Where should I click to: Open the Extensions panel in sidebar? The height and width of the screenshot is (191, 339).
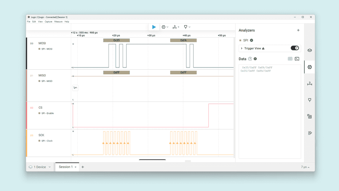click(x=310, y=116)
